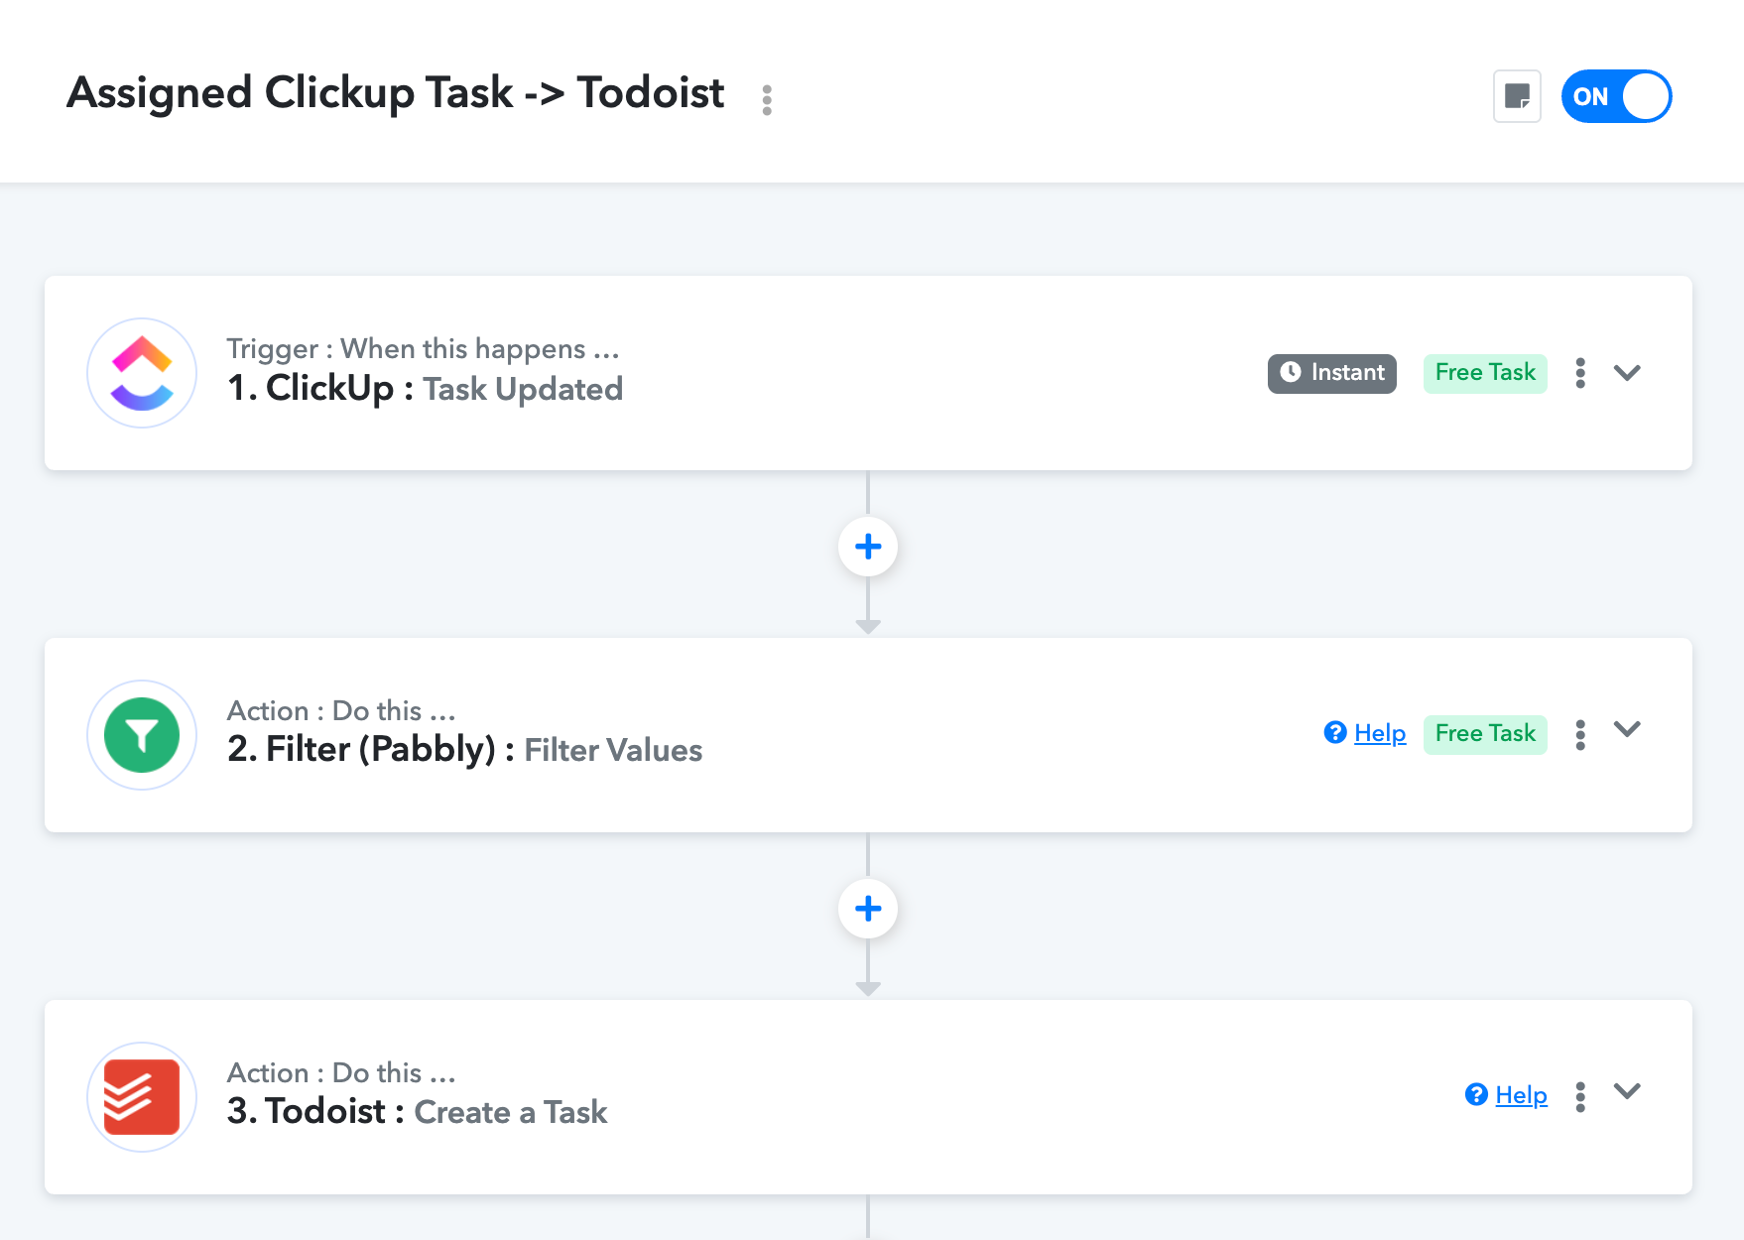This screenshot has height=1240, width=1744.
Task: Click the ClickUp app logo icon
Action: click(x=142, y=373)
